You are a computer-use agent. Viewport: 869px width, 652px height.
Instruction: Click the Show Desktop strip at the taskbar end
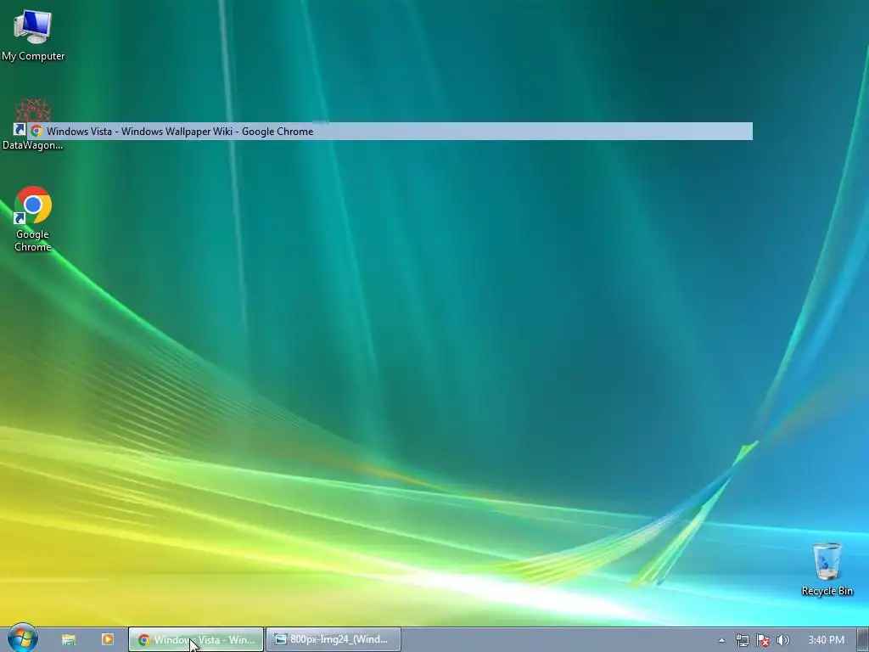coord(863,640)
